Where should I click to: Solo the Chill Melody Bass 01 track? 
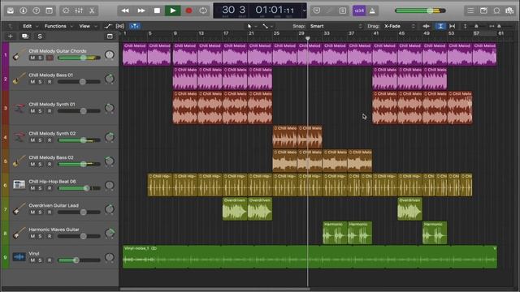tap(40, 82)
